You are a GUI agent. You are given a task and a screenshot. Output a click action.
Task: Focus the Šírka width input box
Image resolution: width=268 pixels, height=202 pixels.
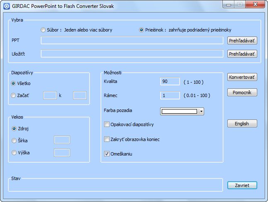62,140
